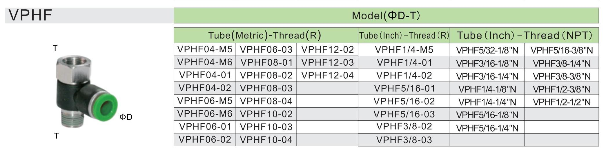Select the Model(ΦD-T) table header
The width and height of the screenshot is (606, 155).
point(386,16)
